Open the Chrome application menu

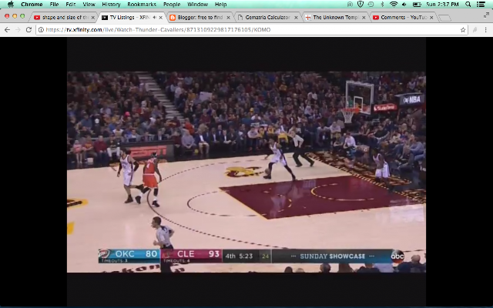point(32,5)
